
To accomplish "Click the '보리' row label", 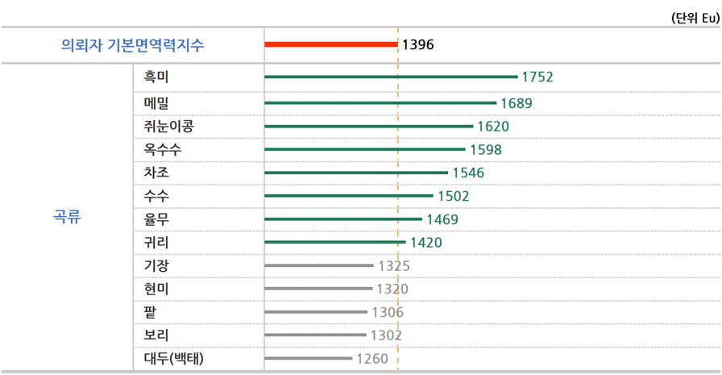I will (x=156, y=335).
